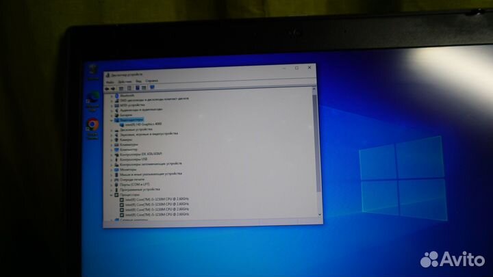This screenshot has height=277, width=493.
Task: Expand the Порты (COM и LPT) node
Action: click(x=112, y=185)
